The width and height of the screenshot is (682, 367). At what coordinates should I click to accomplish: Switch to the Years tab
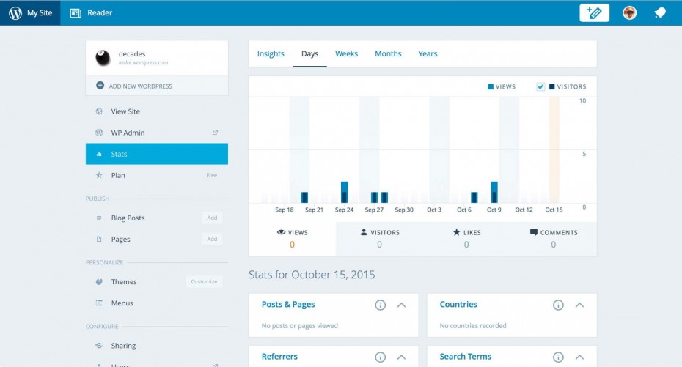428,54
